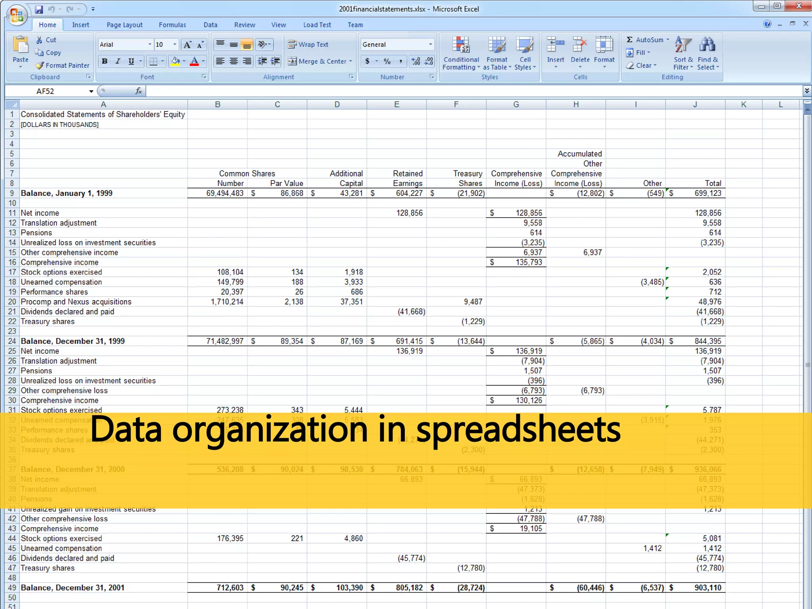Open the Page Layout tab
This screenshot has width=812, height=609.
(x=124, y=25)
